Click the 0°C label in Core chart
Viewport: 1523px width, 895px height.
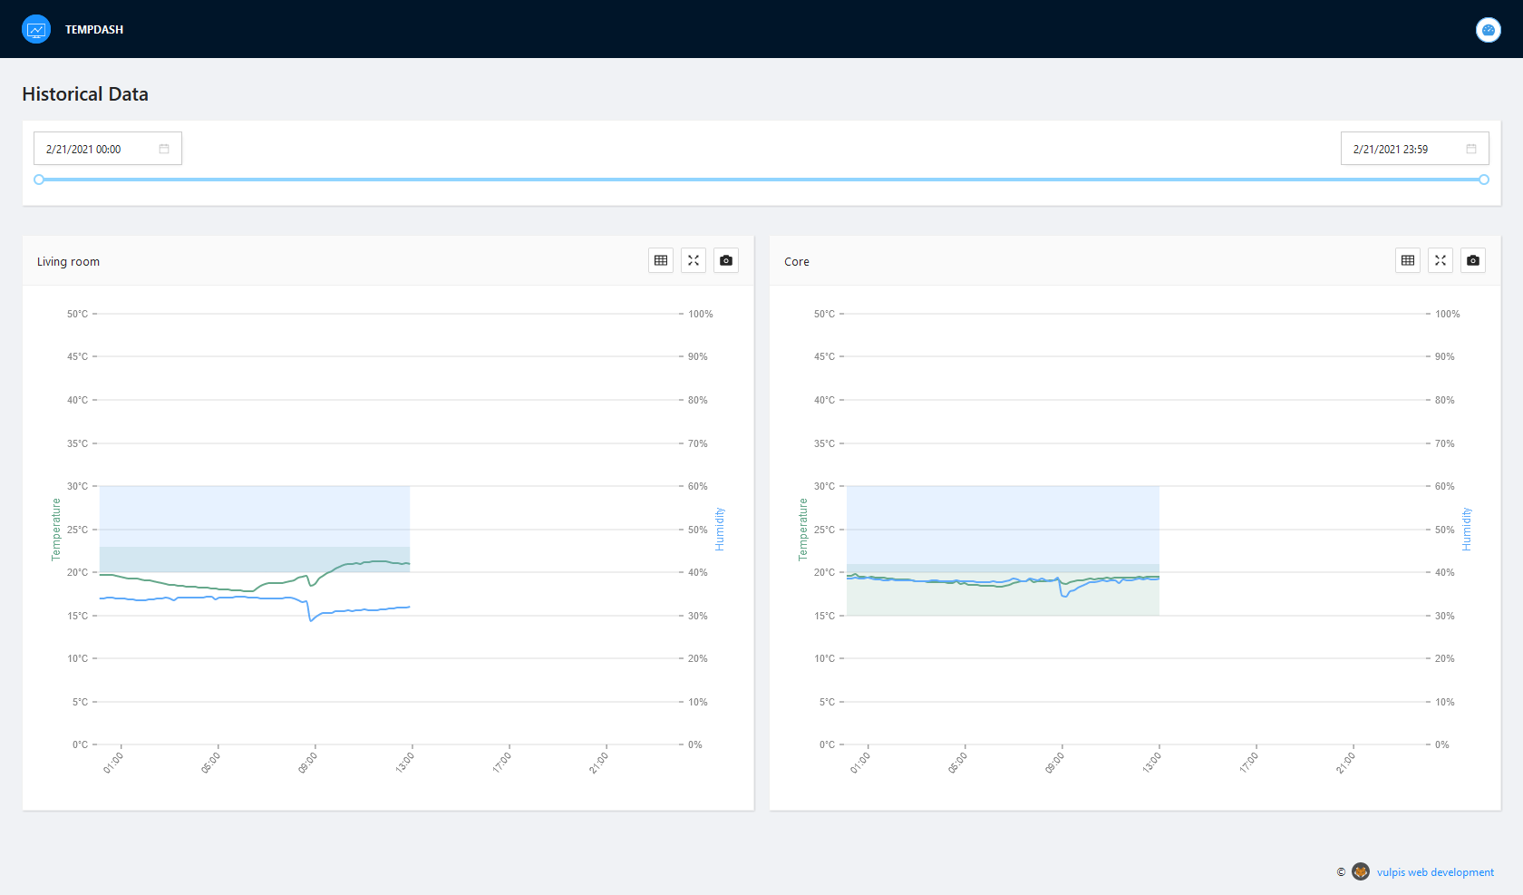point(827,744)
